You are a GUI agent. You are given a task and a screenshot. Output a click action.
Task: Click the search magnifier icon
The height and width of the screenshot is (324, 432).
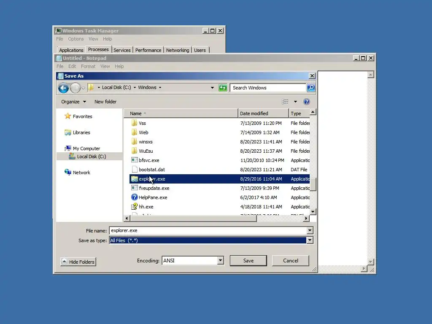pyautogui.click(x=311, y=88)
